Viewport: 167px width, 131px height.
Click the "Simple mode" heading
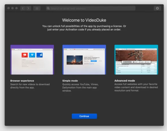tap(70, 81)
